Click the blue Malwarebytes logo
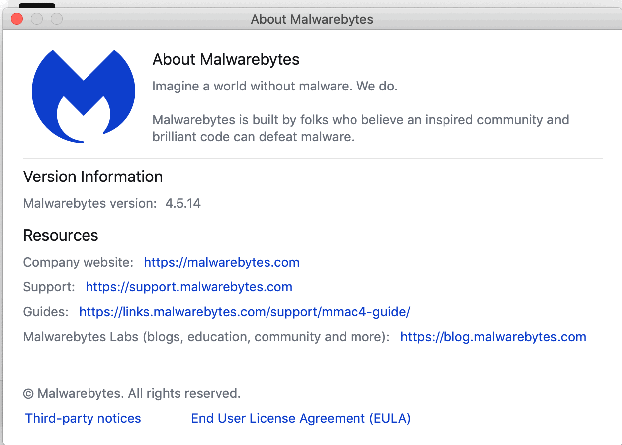Image resolution: width=622 pixels, height=445 pixels. (x=84, y=96)
